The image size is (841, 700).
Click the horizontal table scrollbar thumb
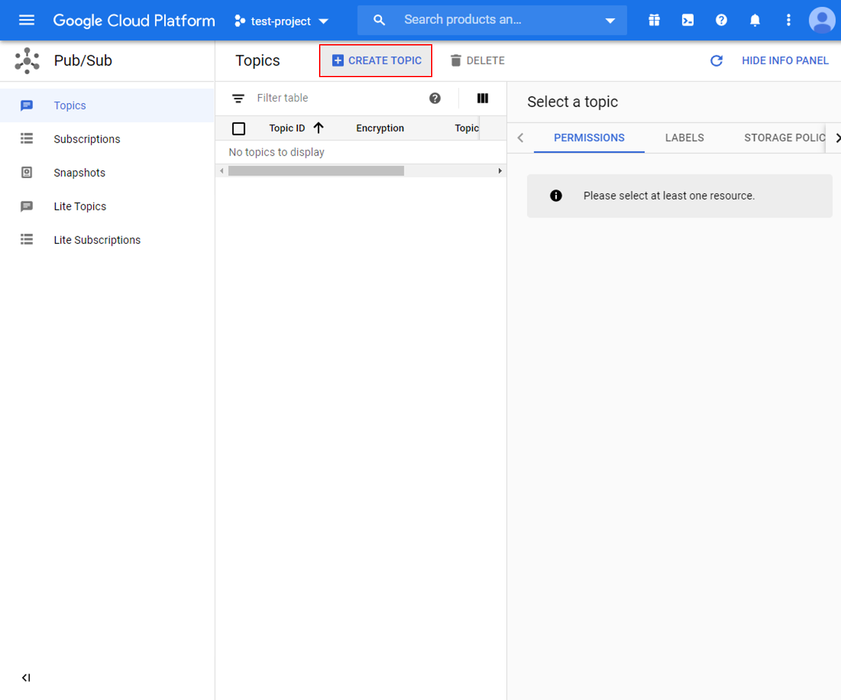pos(316,171)
